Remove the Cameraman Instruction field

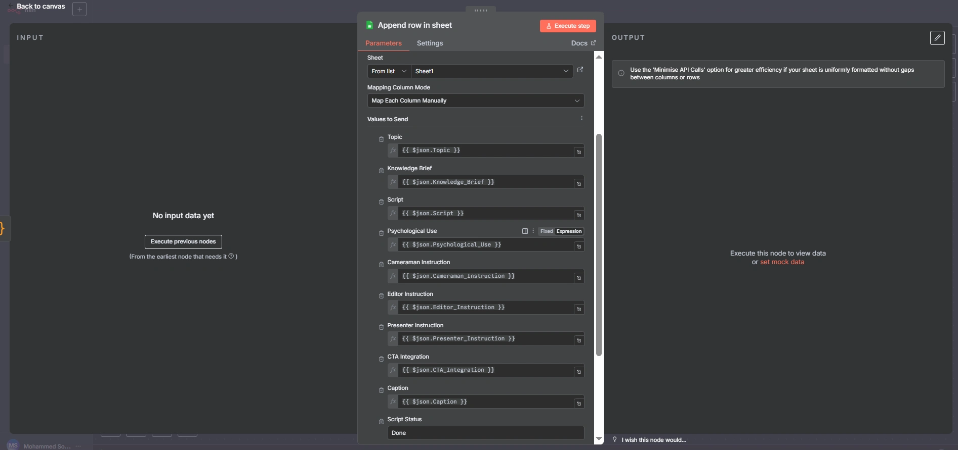coord(381,264)
